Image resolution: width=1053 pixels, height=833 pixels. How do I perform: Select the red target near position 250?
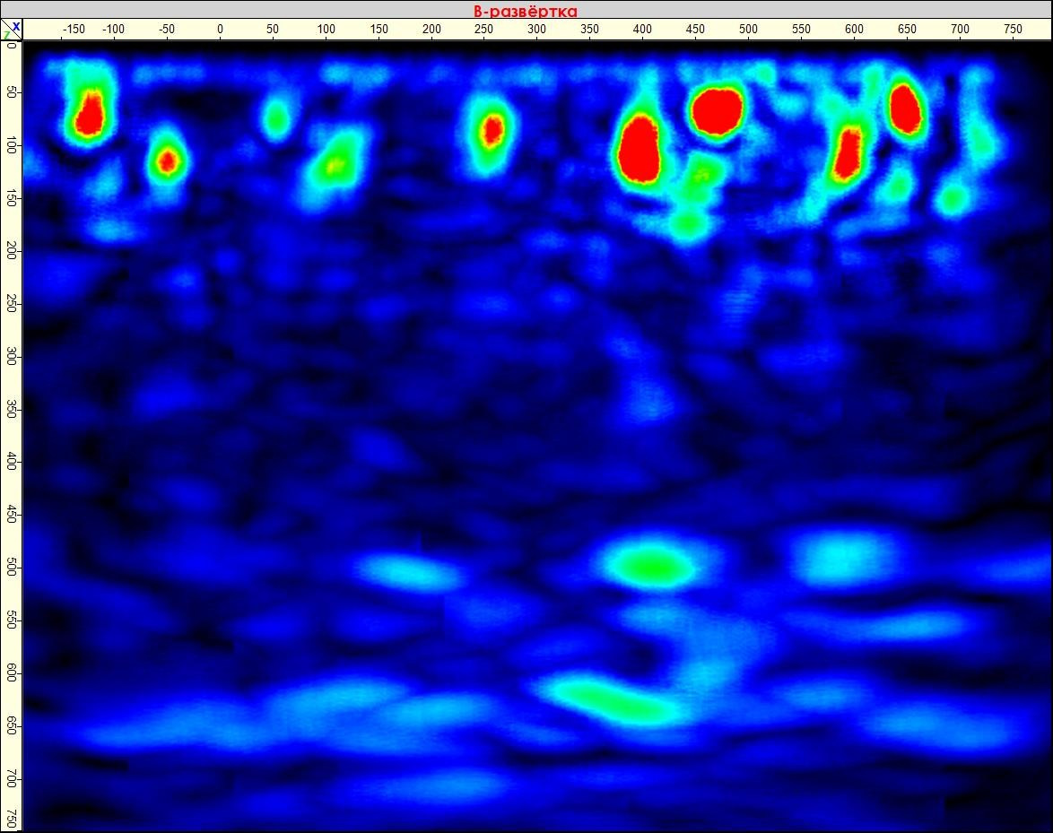click(x=492, y=130)
